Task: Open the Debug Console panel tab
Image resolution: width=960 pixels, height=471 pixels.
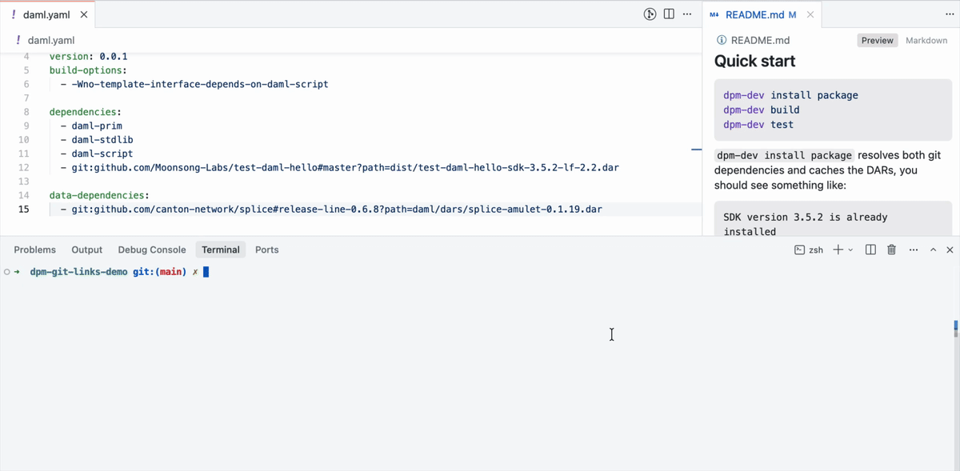Action: [x=152, y=249]
